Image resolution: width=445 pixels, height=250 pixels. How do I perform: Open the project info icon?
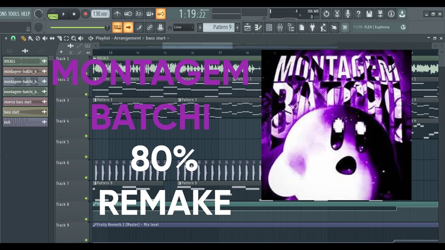391,14
